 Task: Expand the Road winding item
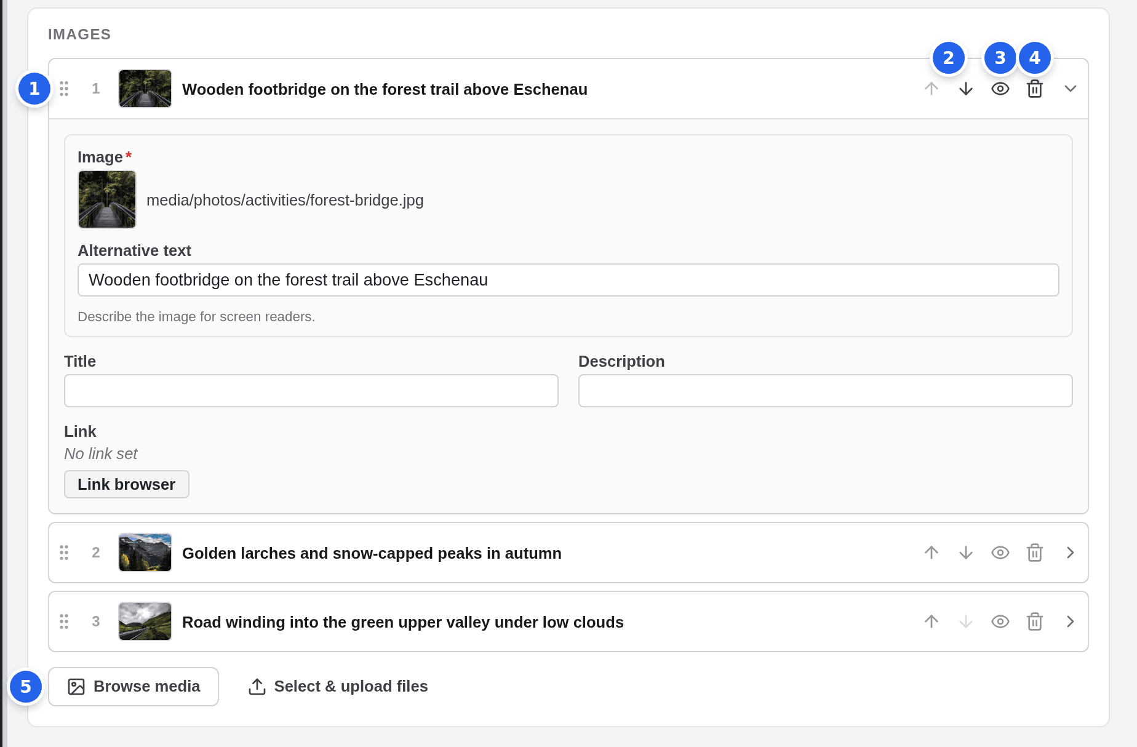1071,622
